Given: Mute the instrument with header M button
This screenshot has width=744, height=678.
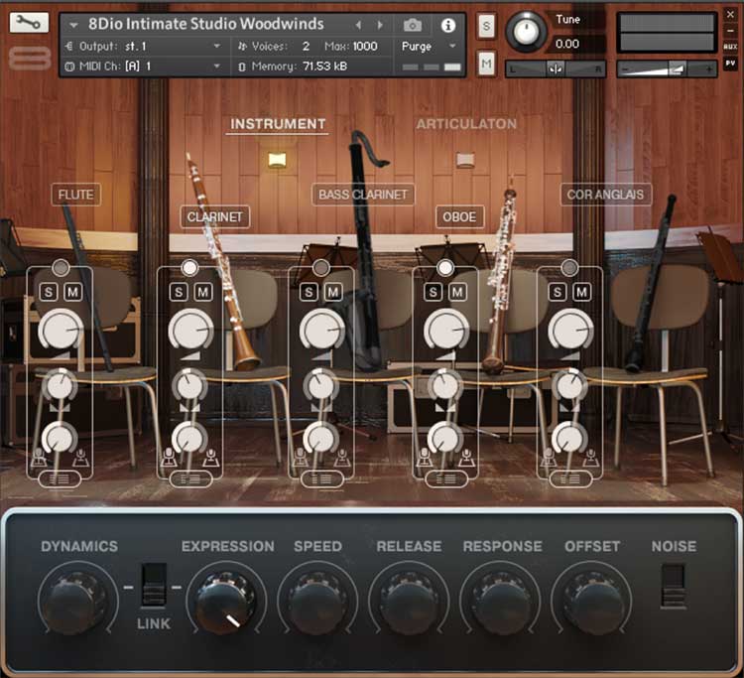Looking at the screenshot, I should 486,64.
